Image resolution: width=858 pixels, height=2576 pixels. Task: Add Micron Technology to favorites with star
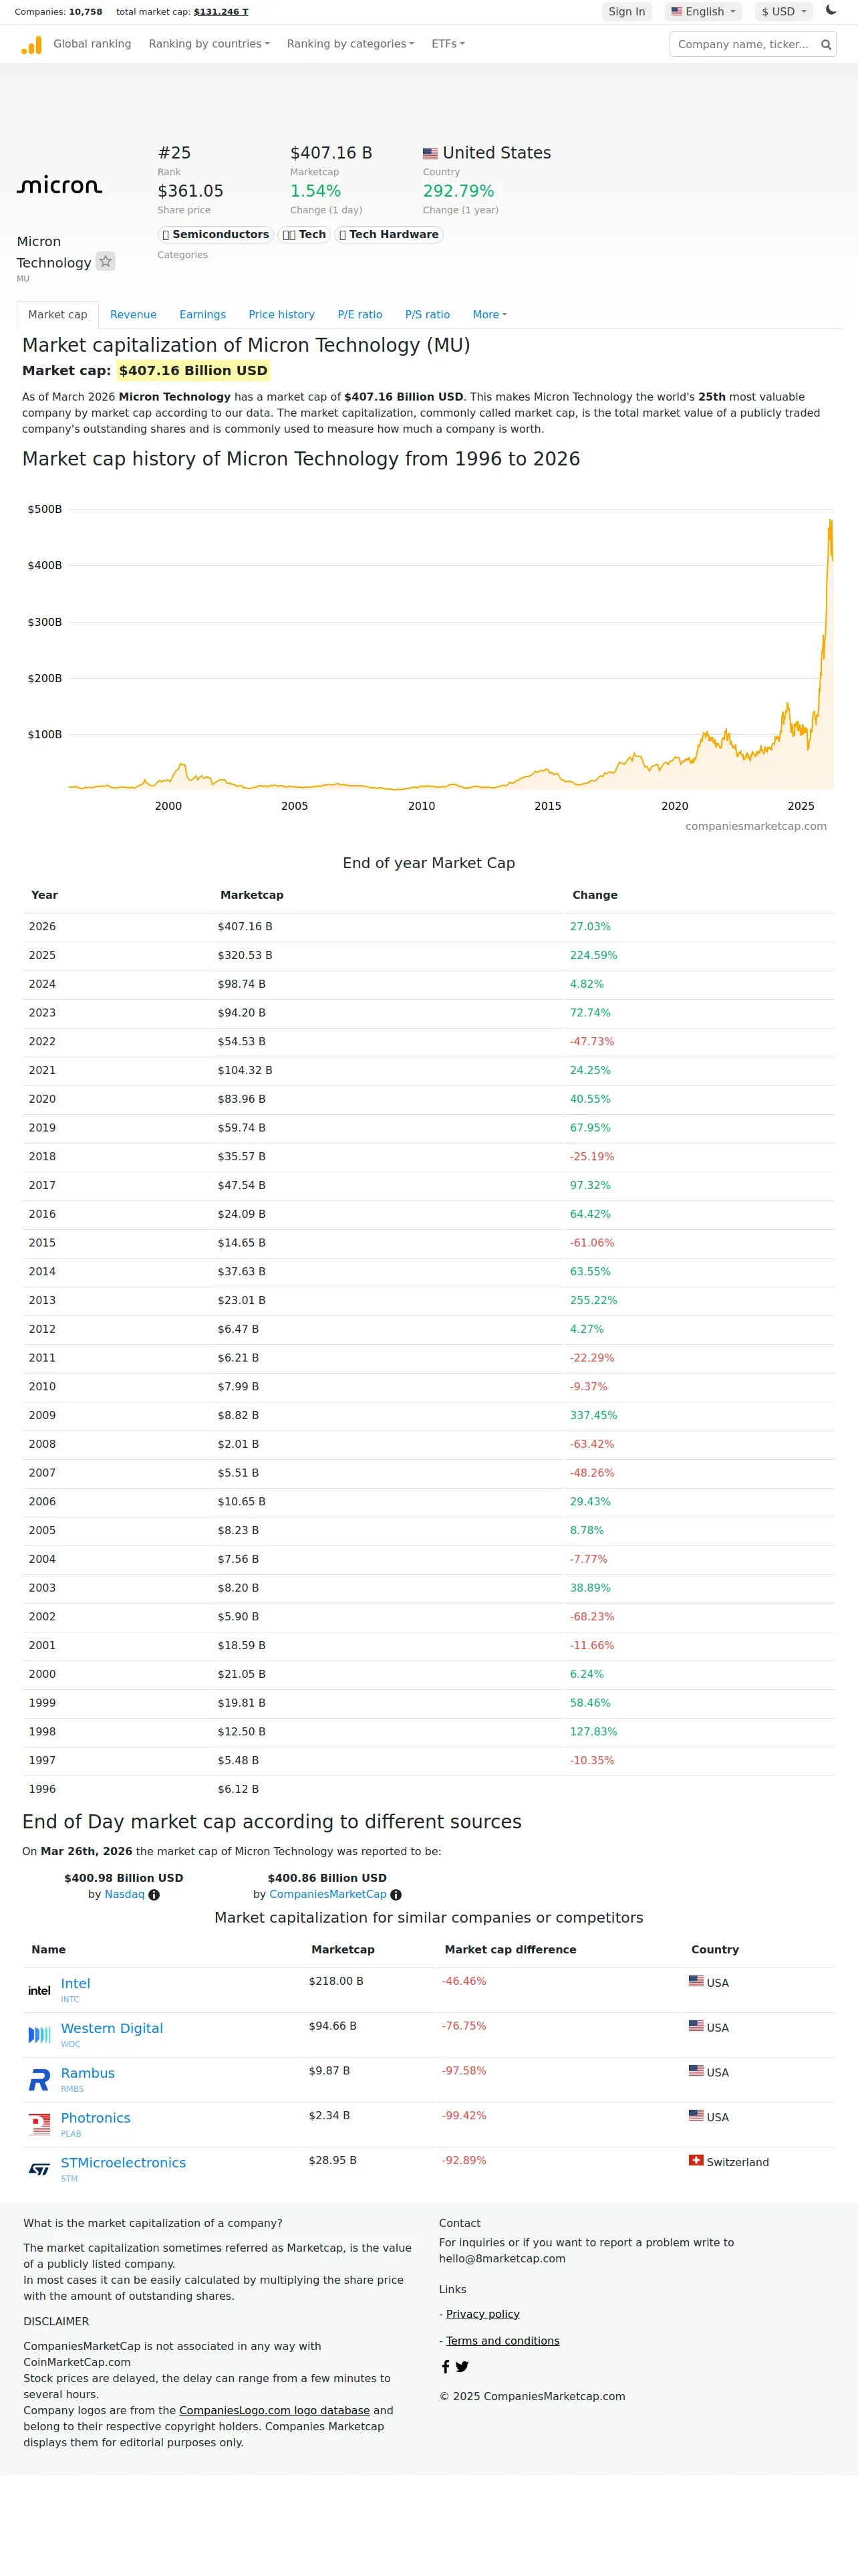105,261
